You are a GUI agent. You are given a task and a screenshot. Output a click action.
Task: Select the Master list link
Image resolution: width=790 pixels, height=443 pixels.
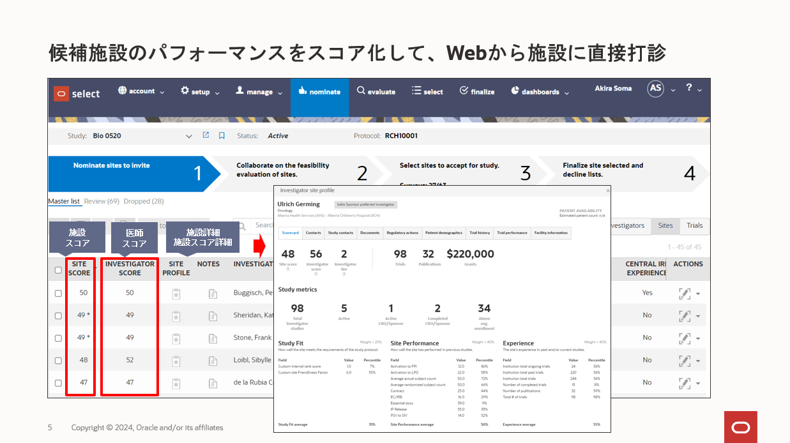click(x=64, y=201)
